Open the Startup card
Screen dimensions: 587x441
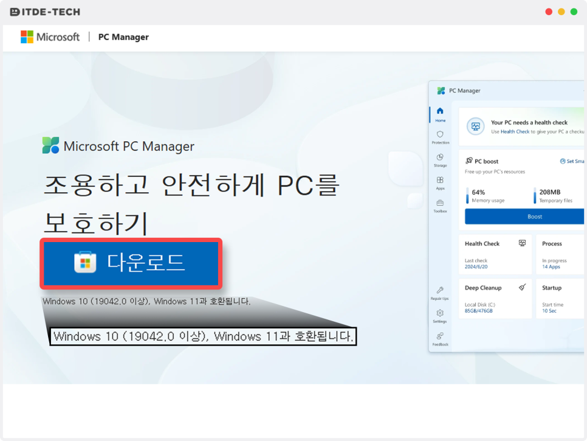(x=560, y=299)
